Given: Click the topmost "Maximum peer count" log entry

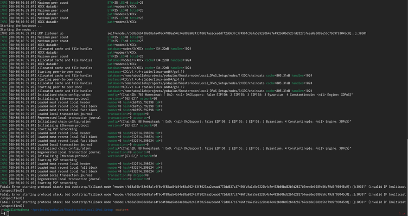Looking at the screenshot, I should (53, 3).
